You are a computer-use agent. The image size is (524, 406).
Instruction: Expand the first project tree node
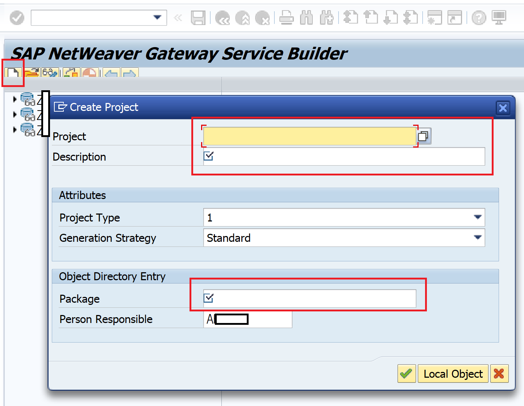click(x=14, y=99)
